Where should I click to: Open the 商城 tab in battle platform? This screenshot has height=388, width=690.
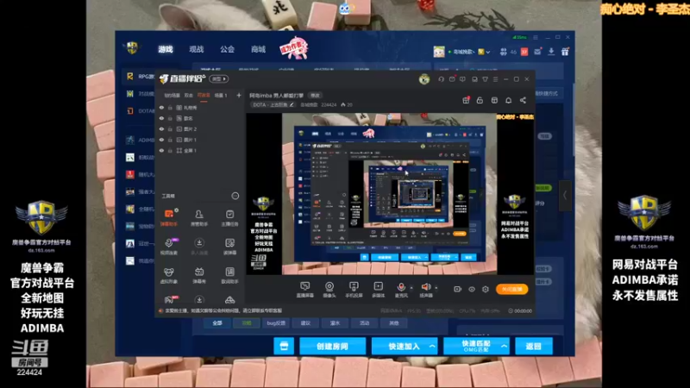pos(258,49)
